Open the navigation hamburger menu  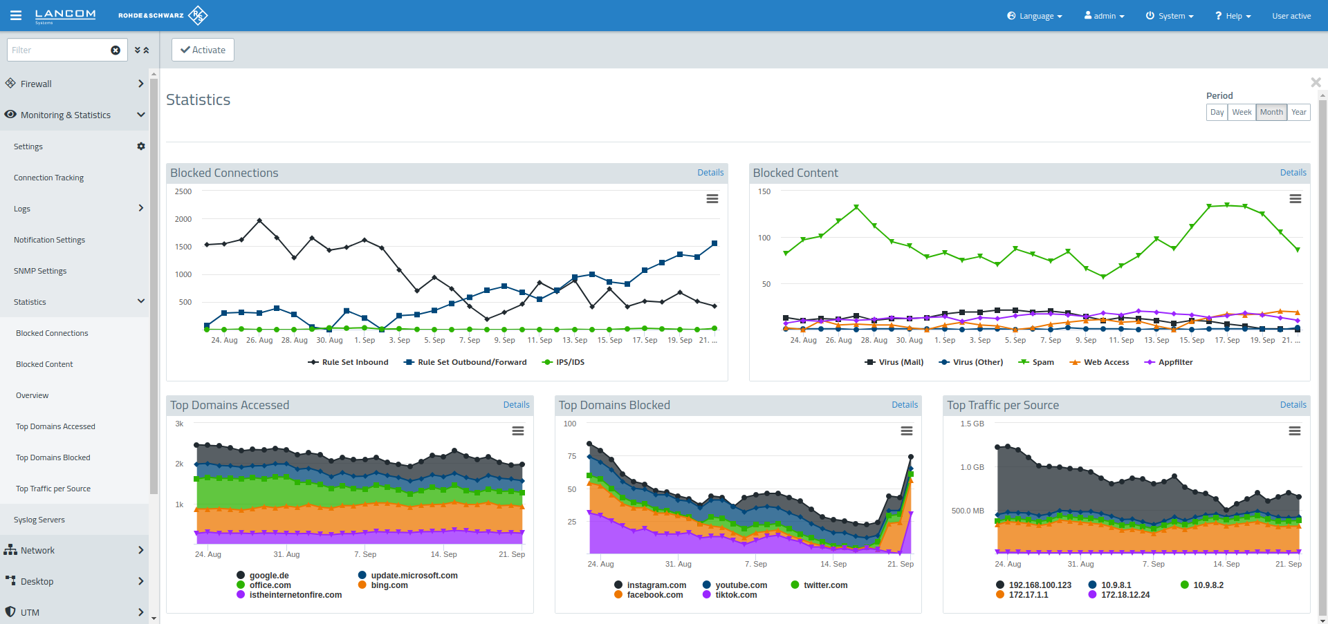pyautogui.click(x=15, y=15)
